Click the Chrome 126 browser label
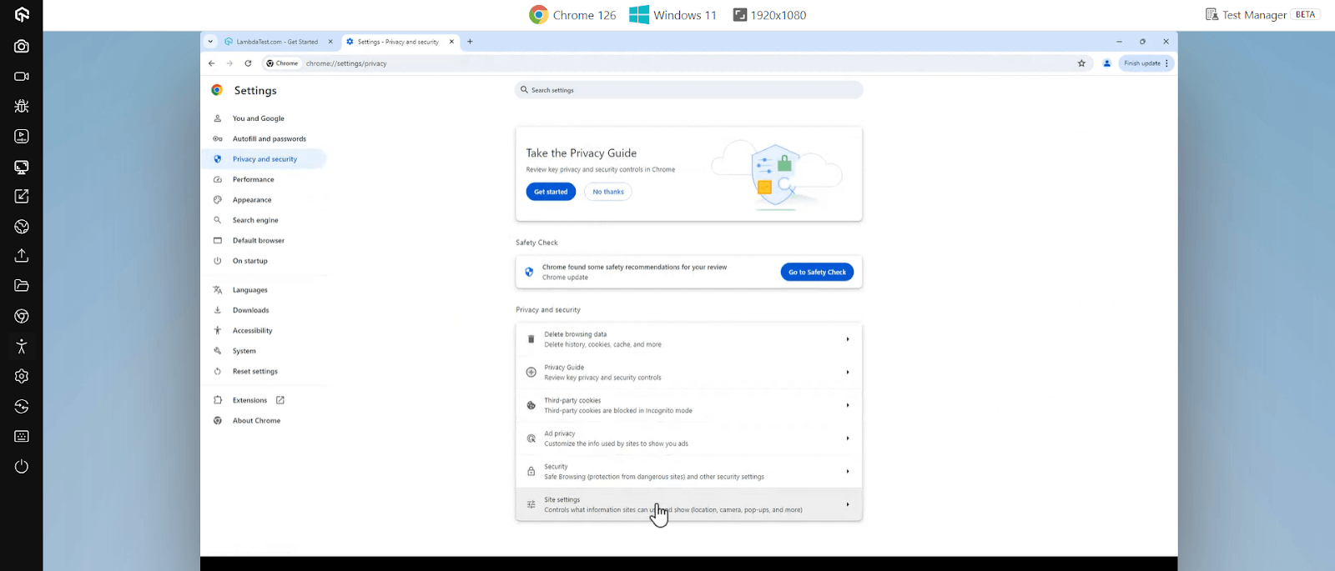Image resolution: width=1335 pixels, height=571 pixels. click(572, 15)
